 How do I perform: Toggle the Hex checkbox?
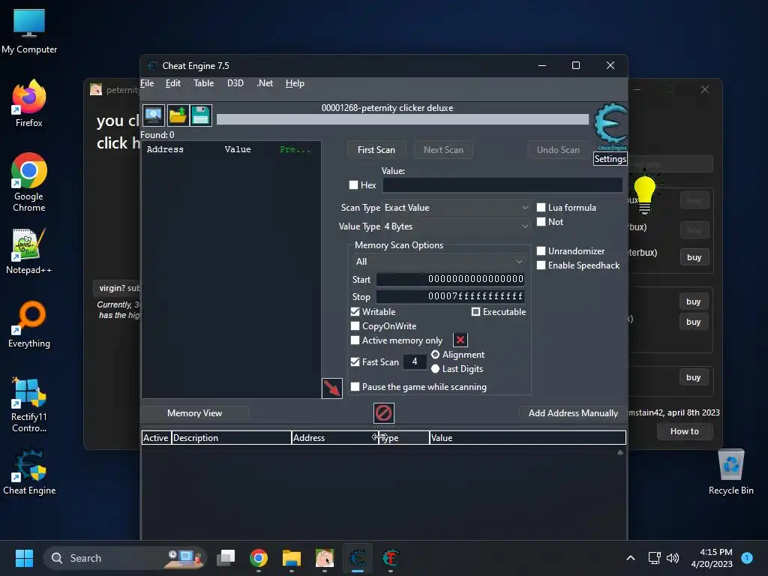[354, 185]
